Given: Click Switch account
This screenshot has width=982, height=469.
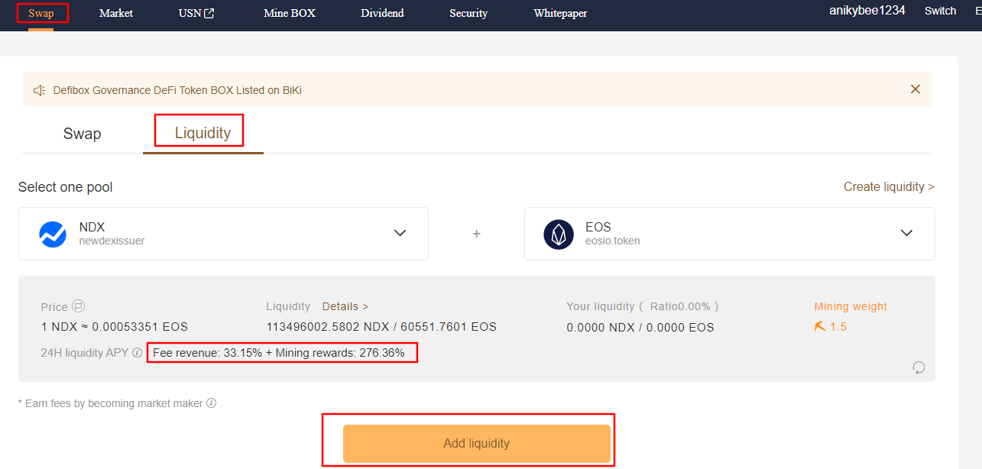Looking at the screenshot, I should click(940, 11).
